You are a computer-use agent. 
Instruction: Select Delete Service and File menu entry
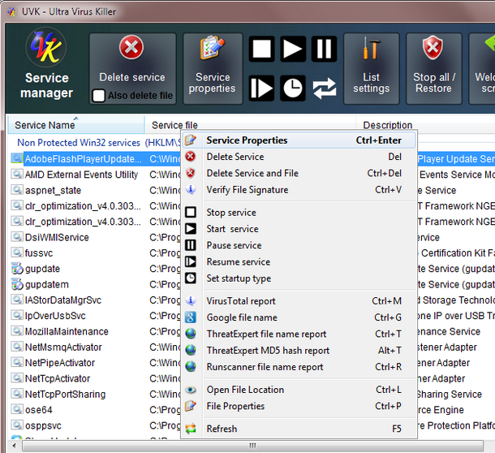pyautogui.click(x=299, y=173)
